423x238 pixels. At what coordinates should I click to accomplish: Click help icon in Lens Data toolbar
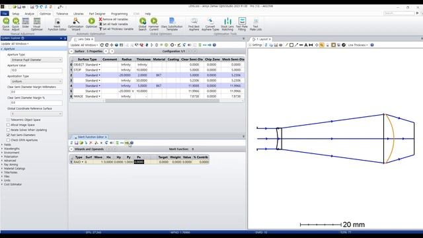214,45
